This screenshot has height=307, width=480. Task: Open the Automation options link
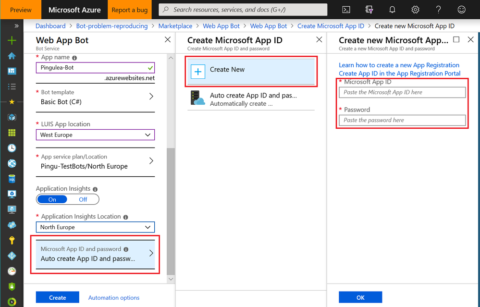click(x=114, y=297)
